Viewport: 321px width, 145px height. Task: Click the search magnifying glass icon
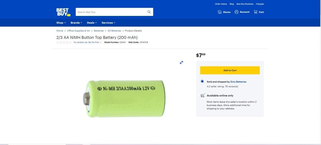149,12
